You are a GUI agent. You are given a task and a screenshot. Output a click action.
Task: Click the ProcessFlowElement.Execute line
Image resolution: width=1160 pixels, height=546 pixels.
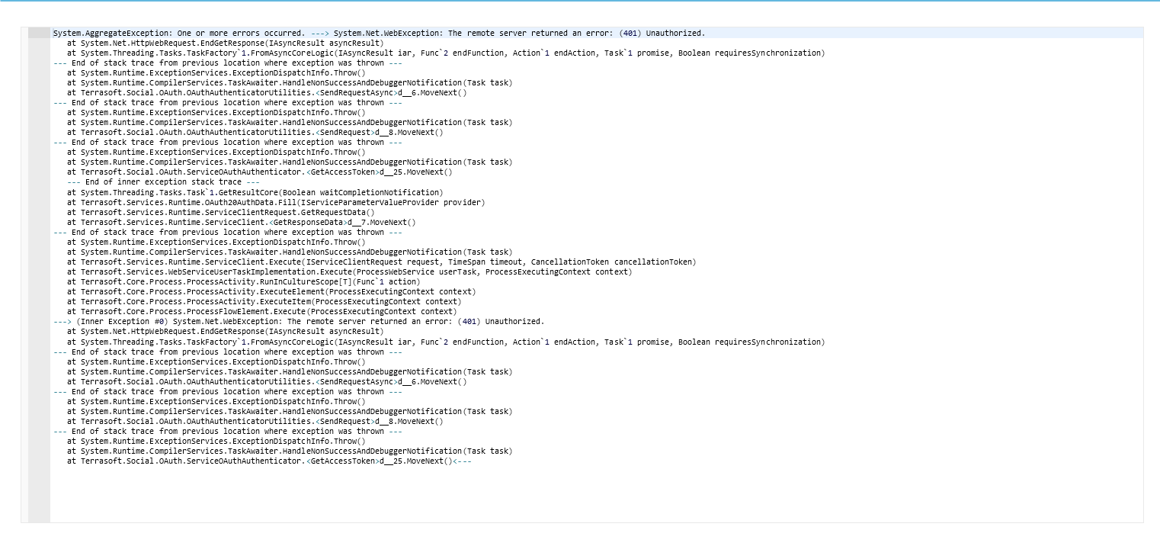click(262, 312)
